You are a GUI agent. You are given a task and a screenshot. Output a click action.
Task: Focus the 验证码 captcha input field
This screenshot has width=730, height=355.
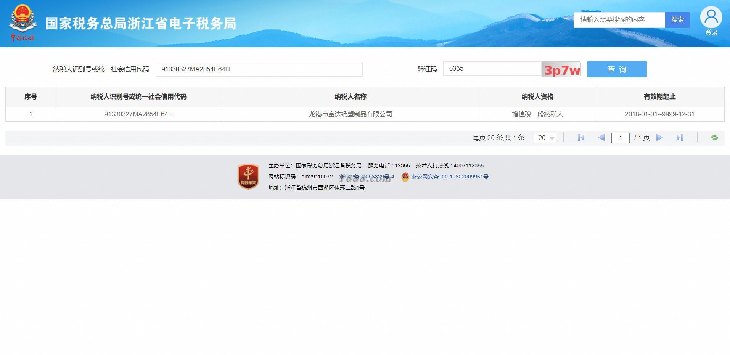pos(492,69)
